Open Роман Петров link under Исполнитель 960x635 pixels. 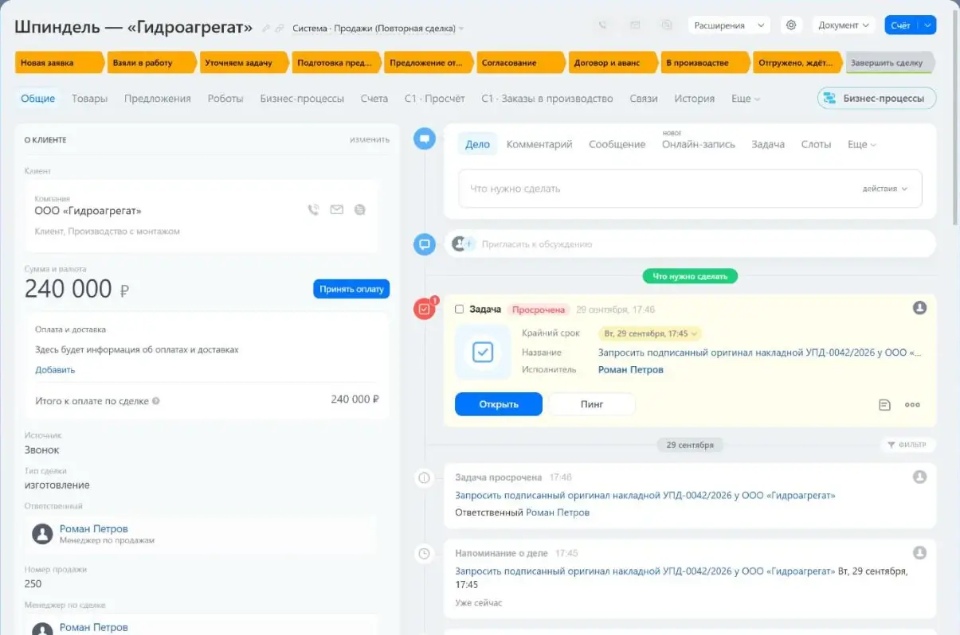click(x=630, y=369)
